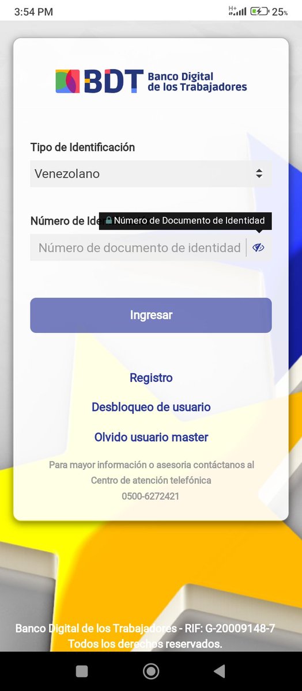Click Android back navigation triangle
The width and height of the screenshot is (302, 691).
tap(219, 671)
